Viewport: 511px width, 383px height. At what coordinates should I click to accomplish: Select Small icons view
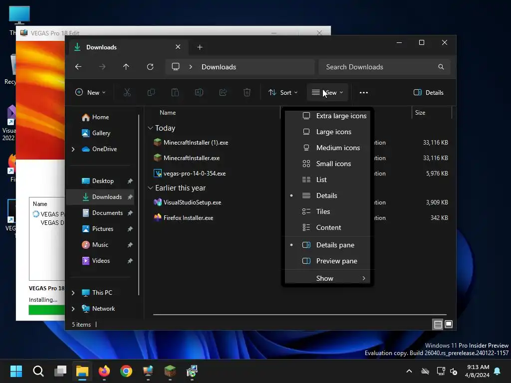click(327, 164)
